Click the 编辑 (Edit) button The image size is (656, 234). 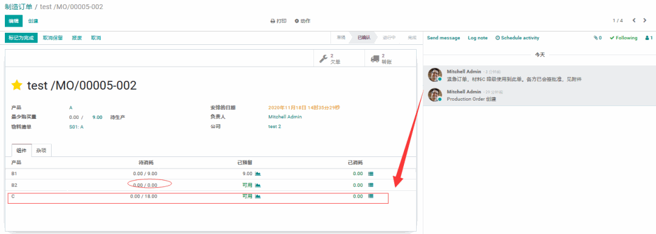tap(14, 21)
